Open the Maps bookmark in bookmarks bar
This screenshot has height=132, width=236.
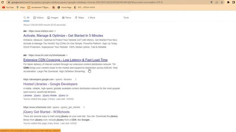tap(21, 7)
